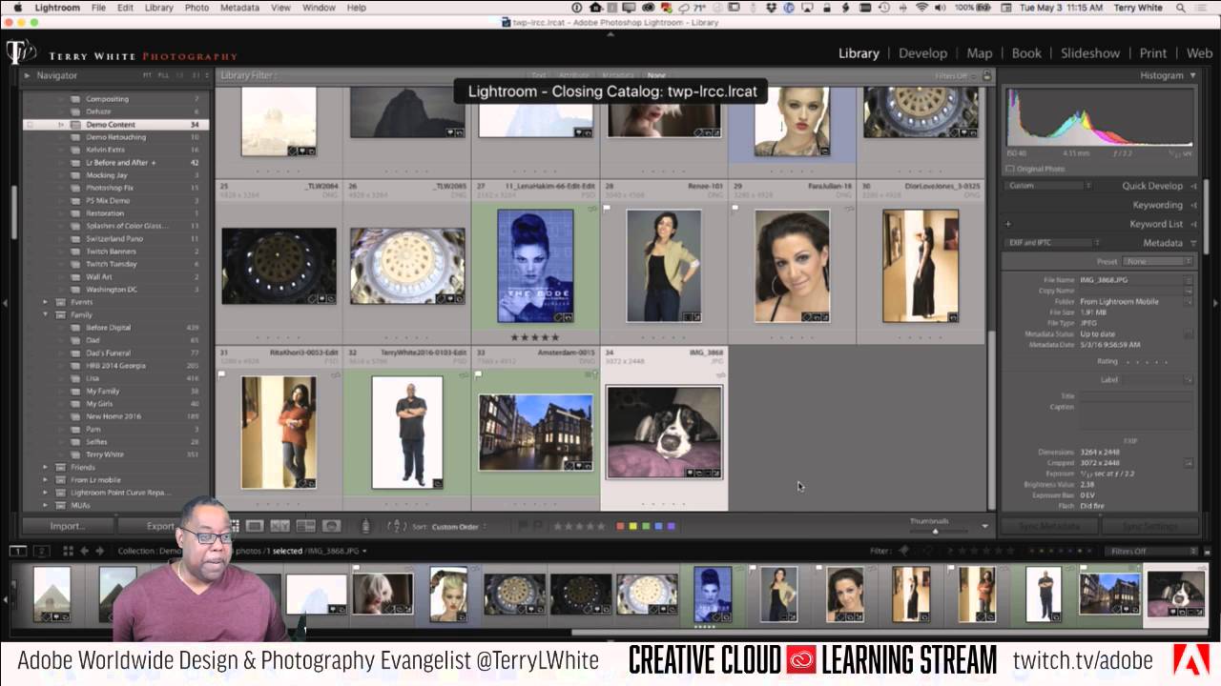Select the Painter spray can tool
The width and height of the screenshot is (1221, 686).
pyautogui.click(x=365, y=526)
